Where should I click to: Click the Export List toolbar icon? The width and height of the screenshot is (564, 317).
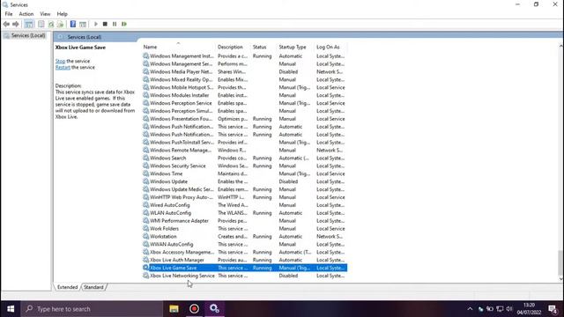60,24
